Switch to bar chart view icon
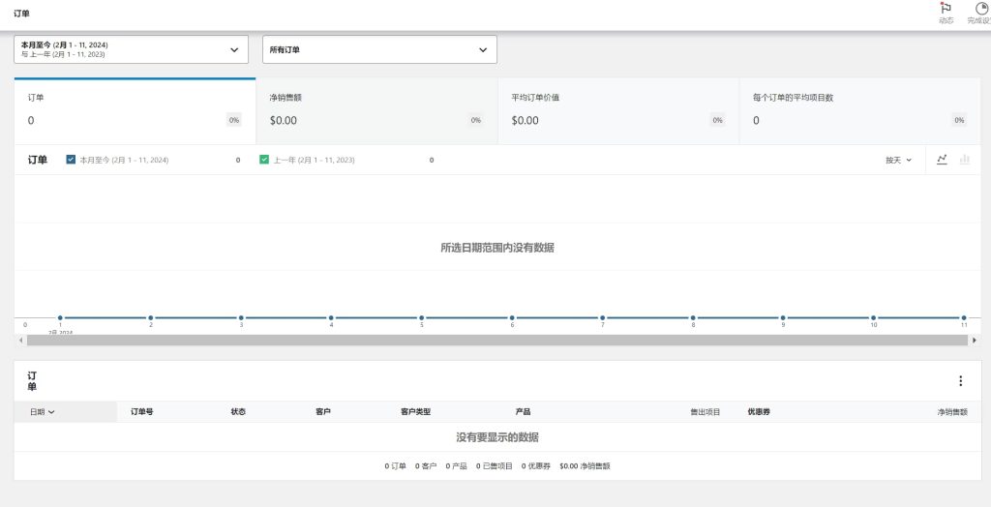Screen dimensions: 991x507 (x=965, y=160)
